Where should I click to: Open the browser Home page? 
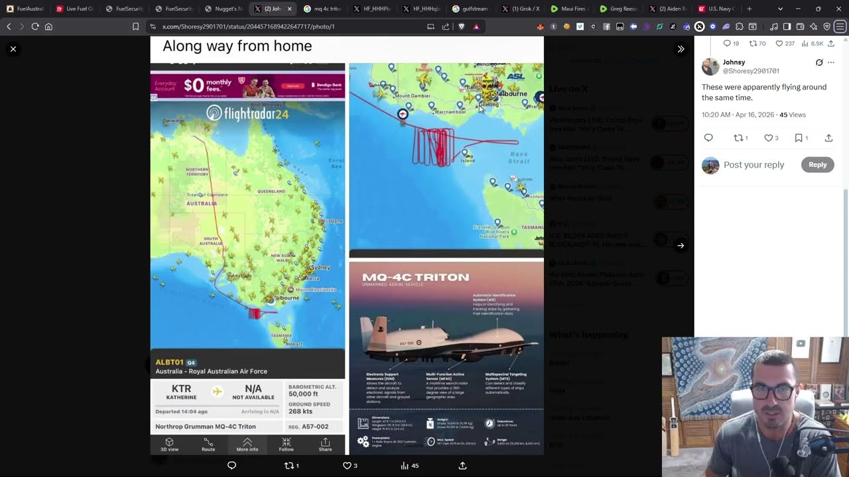[x=48, y=26]
